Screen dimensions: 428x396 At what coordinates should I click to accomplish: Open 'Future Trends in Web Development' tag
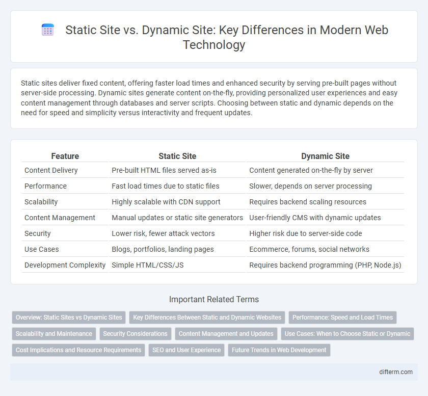pos(279,350)
